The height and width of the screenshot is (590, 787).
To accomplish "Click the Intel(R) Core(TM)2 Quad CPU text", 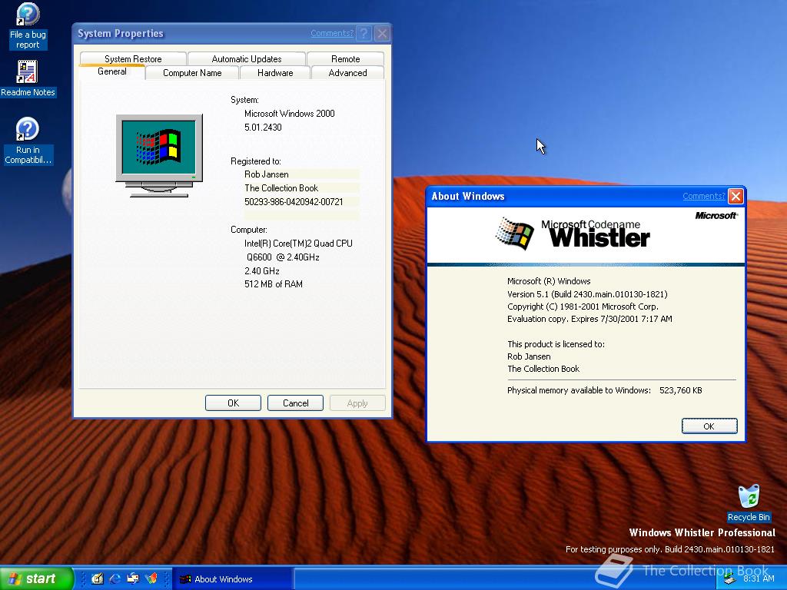I will [x=298, y=244].
